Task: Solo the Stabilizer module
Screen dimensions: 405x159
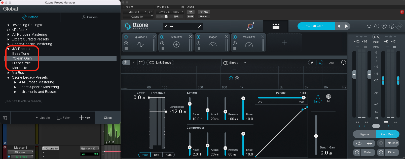Action: tap(162, 43)
